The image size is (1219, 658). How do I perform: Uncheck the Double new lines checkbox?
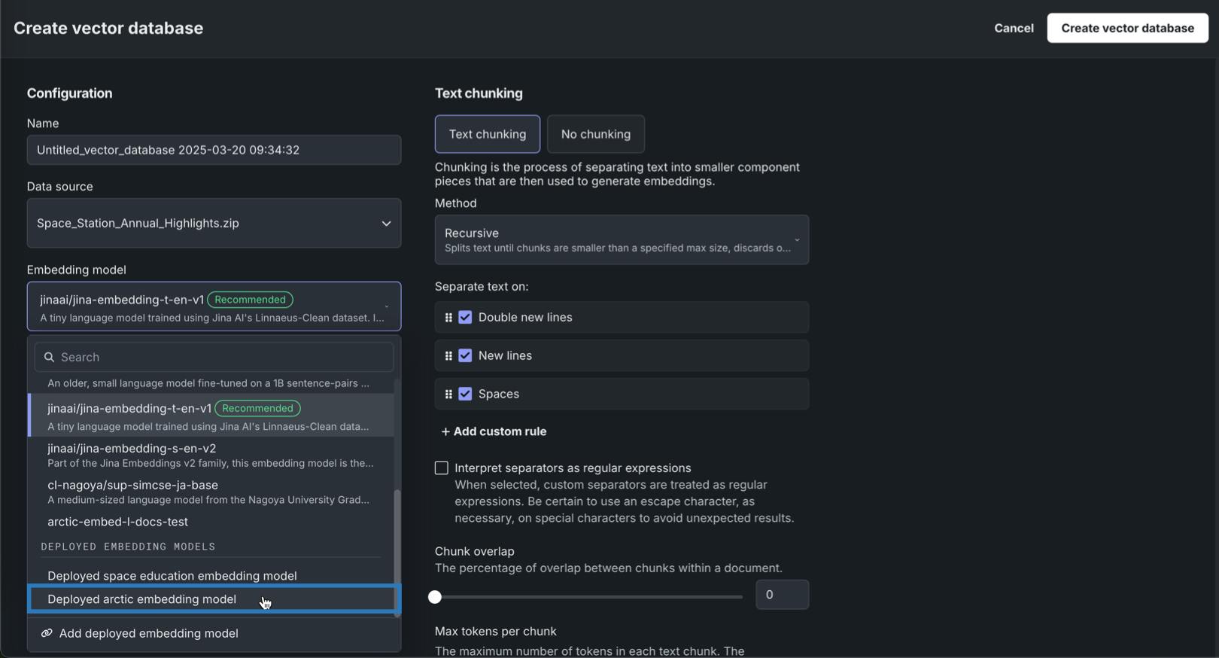[465, 318]
